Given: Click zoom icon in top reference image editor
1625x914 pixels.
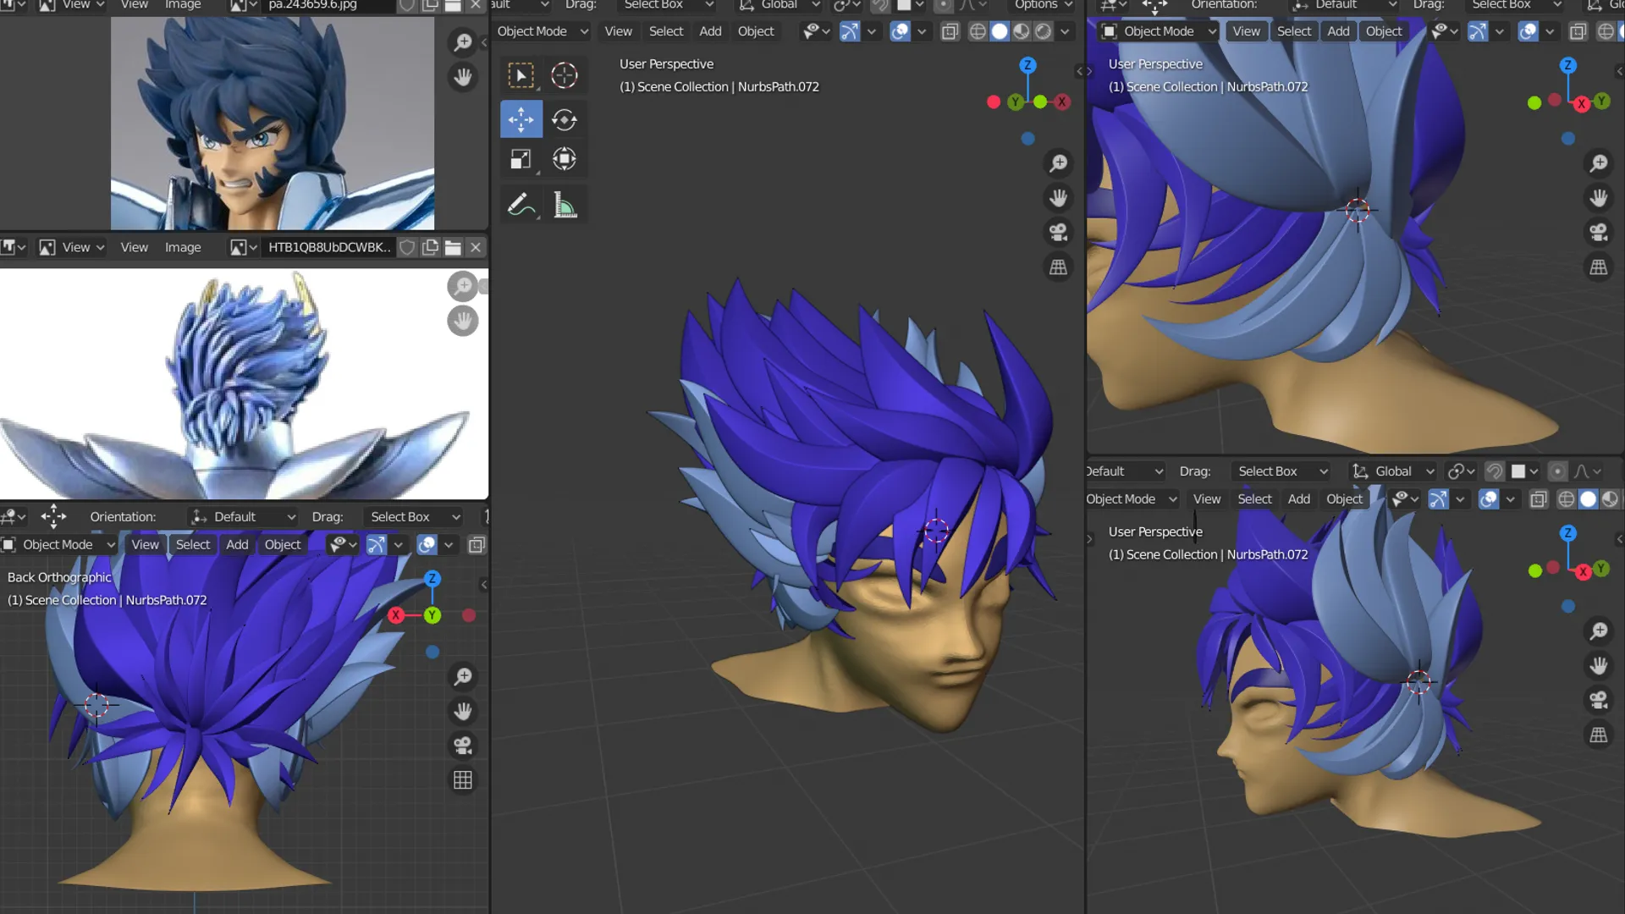Looking at the screenshot, I should (463, 42).
